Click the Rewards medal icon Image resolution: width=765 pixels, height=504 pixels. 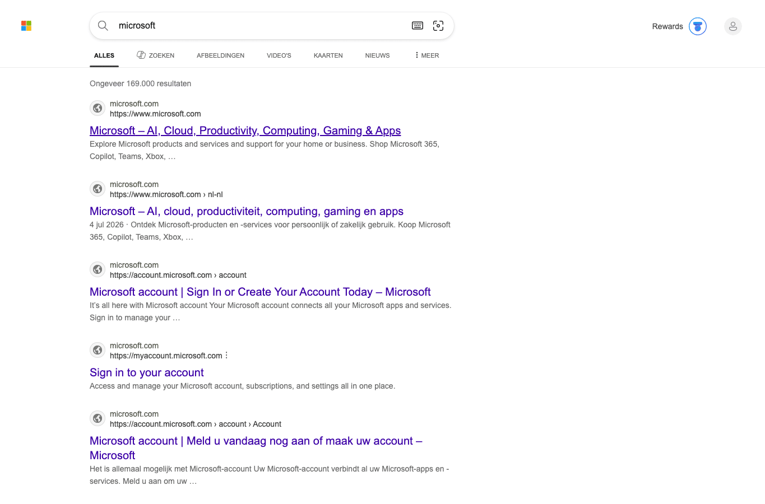[x=698, y=26]
